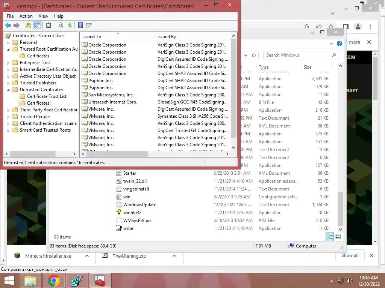
Task: Select Smart Card Trusted Roots folder
Action: 45,130
